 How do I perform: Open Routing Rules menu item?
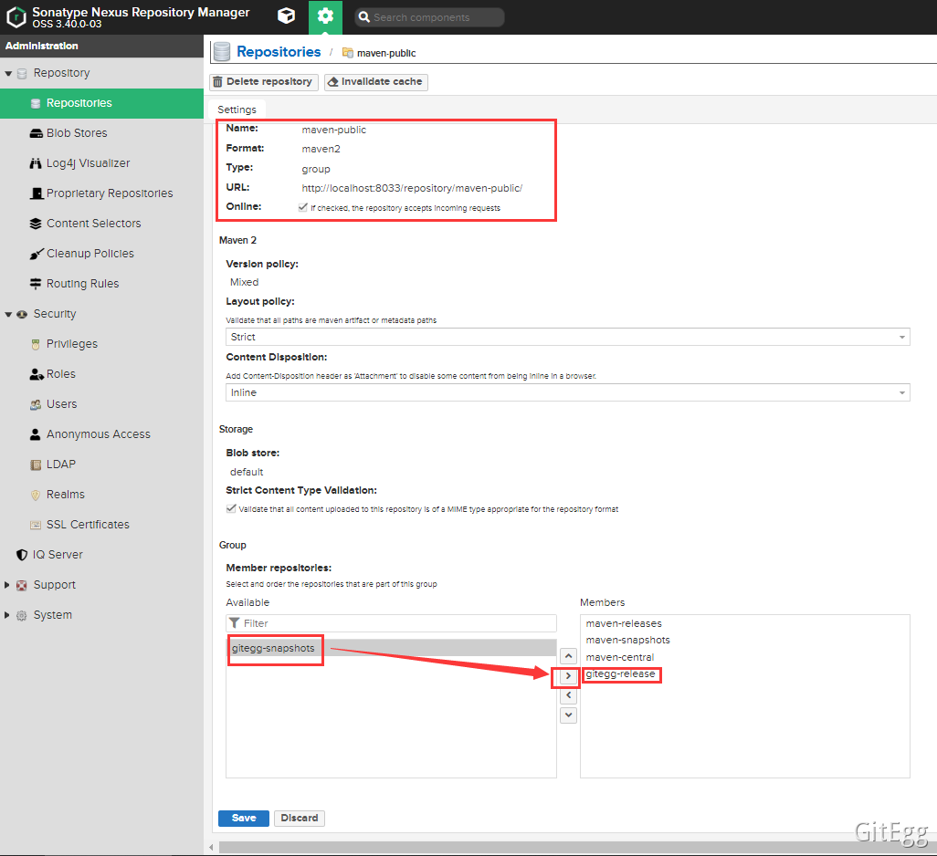[101, 284]
